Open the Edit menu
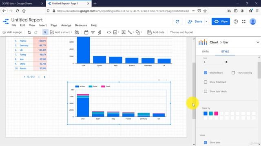The image size is (261, 146). 22,25
